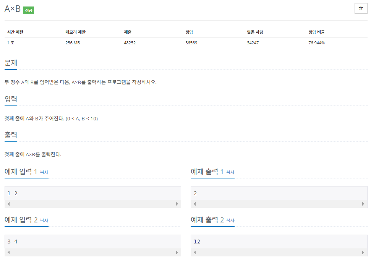Viewport: 371px width, 261px height.
Task: Click left scroll arrow under example output 1
Action: [195, 204]
